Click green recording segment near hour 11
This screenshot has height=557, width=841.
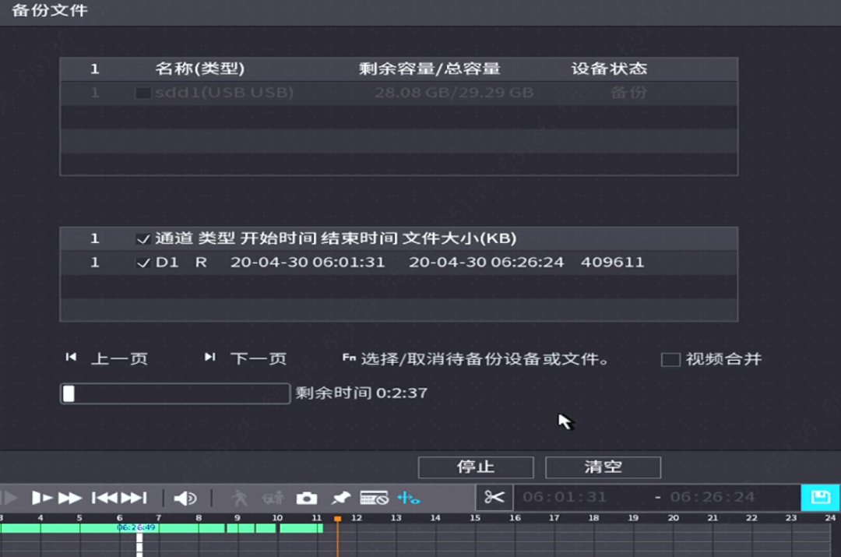pyautogui.click(x=301, y=528)
